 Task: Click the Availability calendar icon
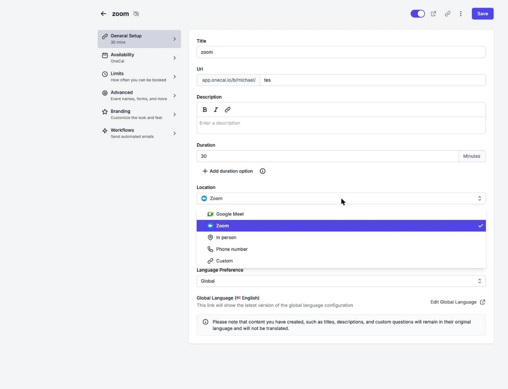coord(105,55)
